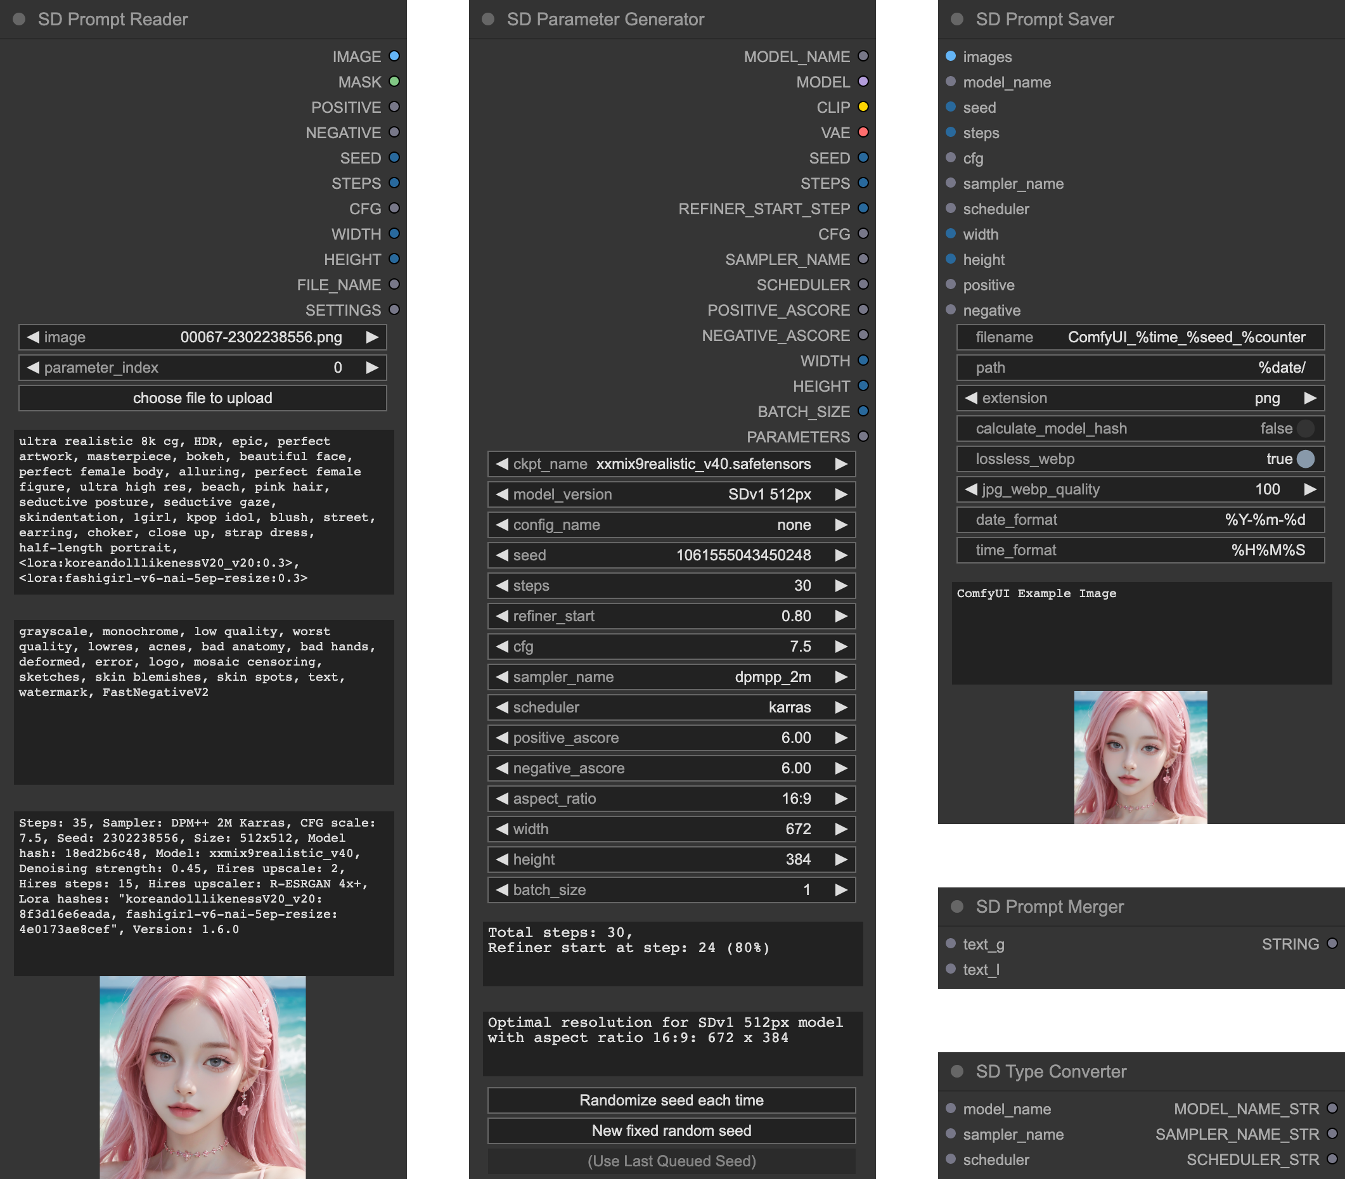Screen dimensions: 1345x1179
Task: Click the purple MODEL output socket
Action: click(x=863, y=82)
